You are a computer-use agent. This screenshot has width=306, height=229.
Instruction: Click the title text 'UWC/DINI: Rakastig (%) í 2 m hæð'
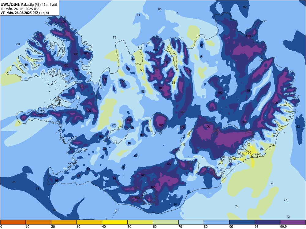click(x=29, y=4)
